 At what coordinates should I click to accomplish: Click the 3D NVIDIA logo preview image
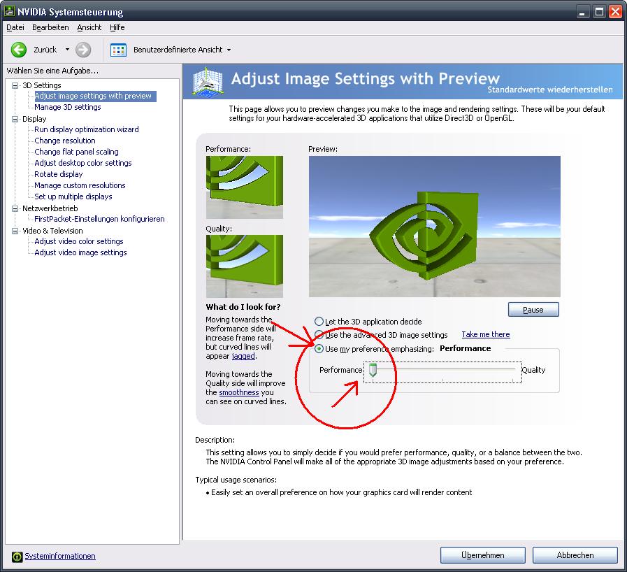click(434, 227)
